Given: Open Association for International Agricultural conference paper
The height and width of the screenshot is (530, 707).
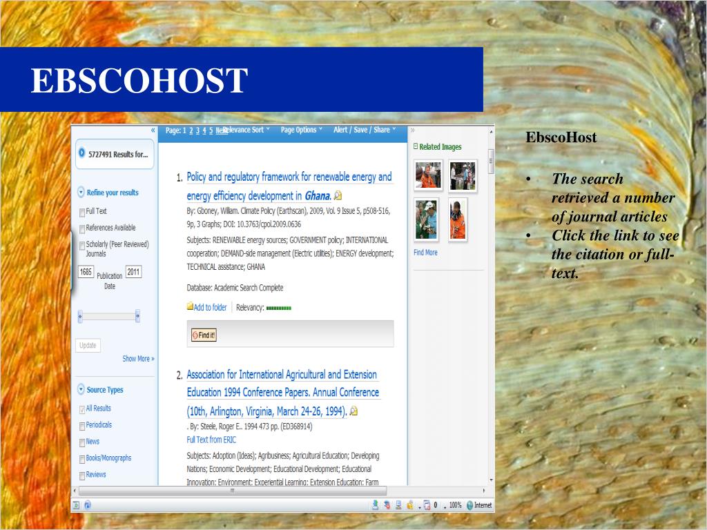Looking at the screenshot, I should point(282,393).
